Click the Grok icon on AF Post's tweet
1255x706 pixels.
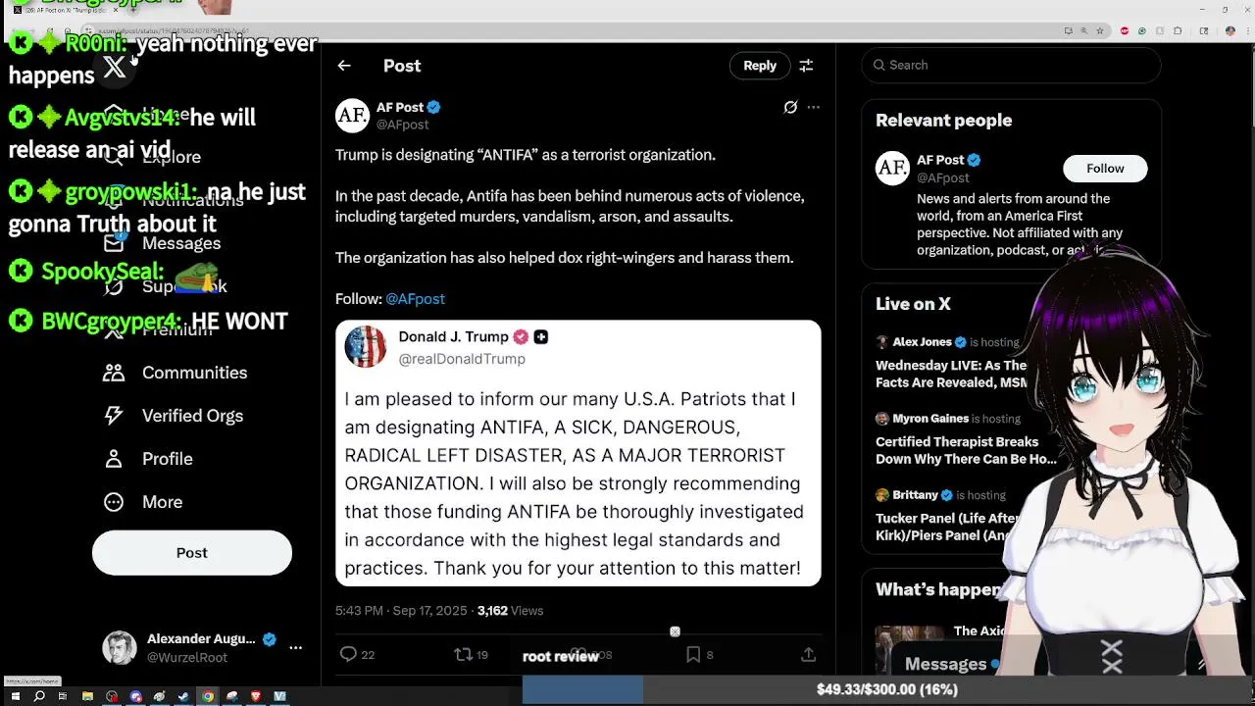point(790,108)
